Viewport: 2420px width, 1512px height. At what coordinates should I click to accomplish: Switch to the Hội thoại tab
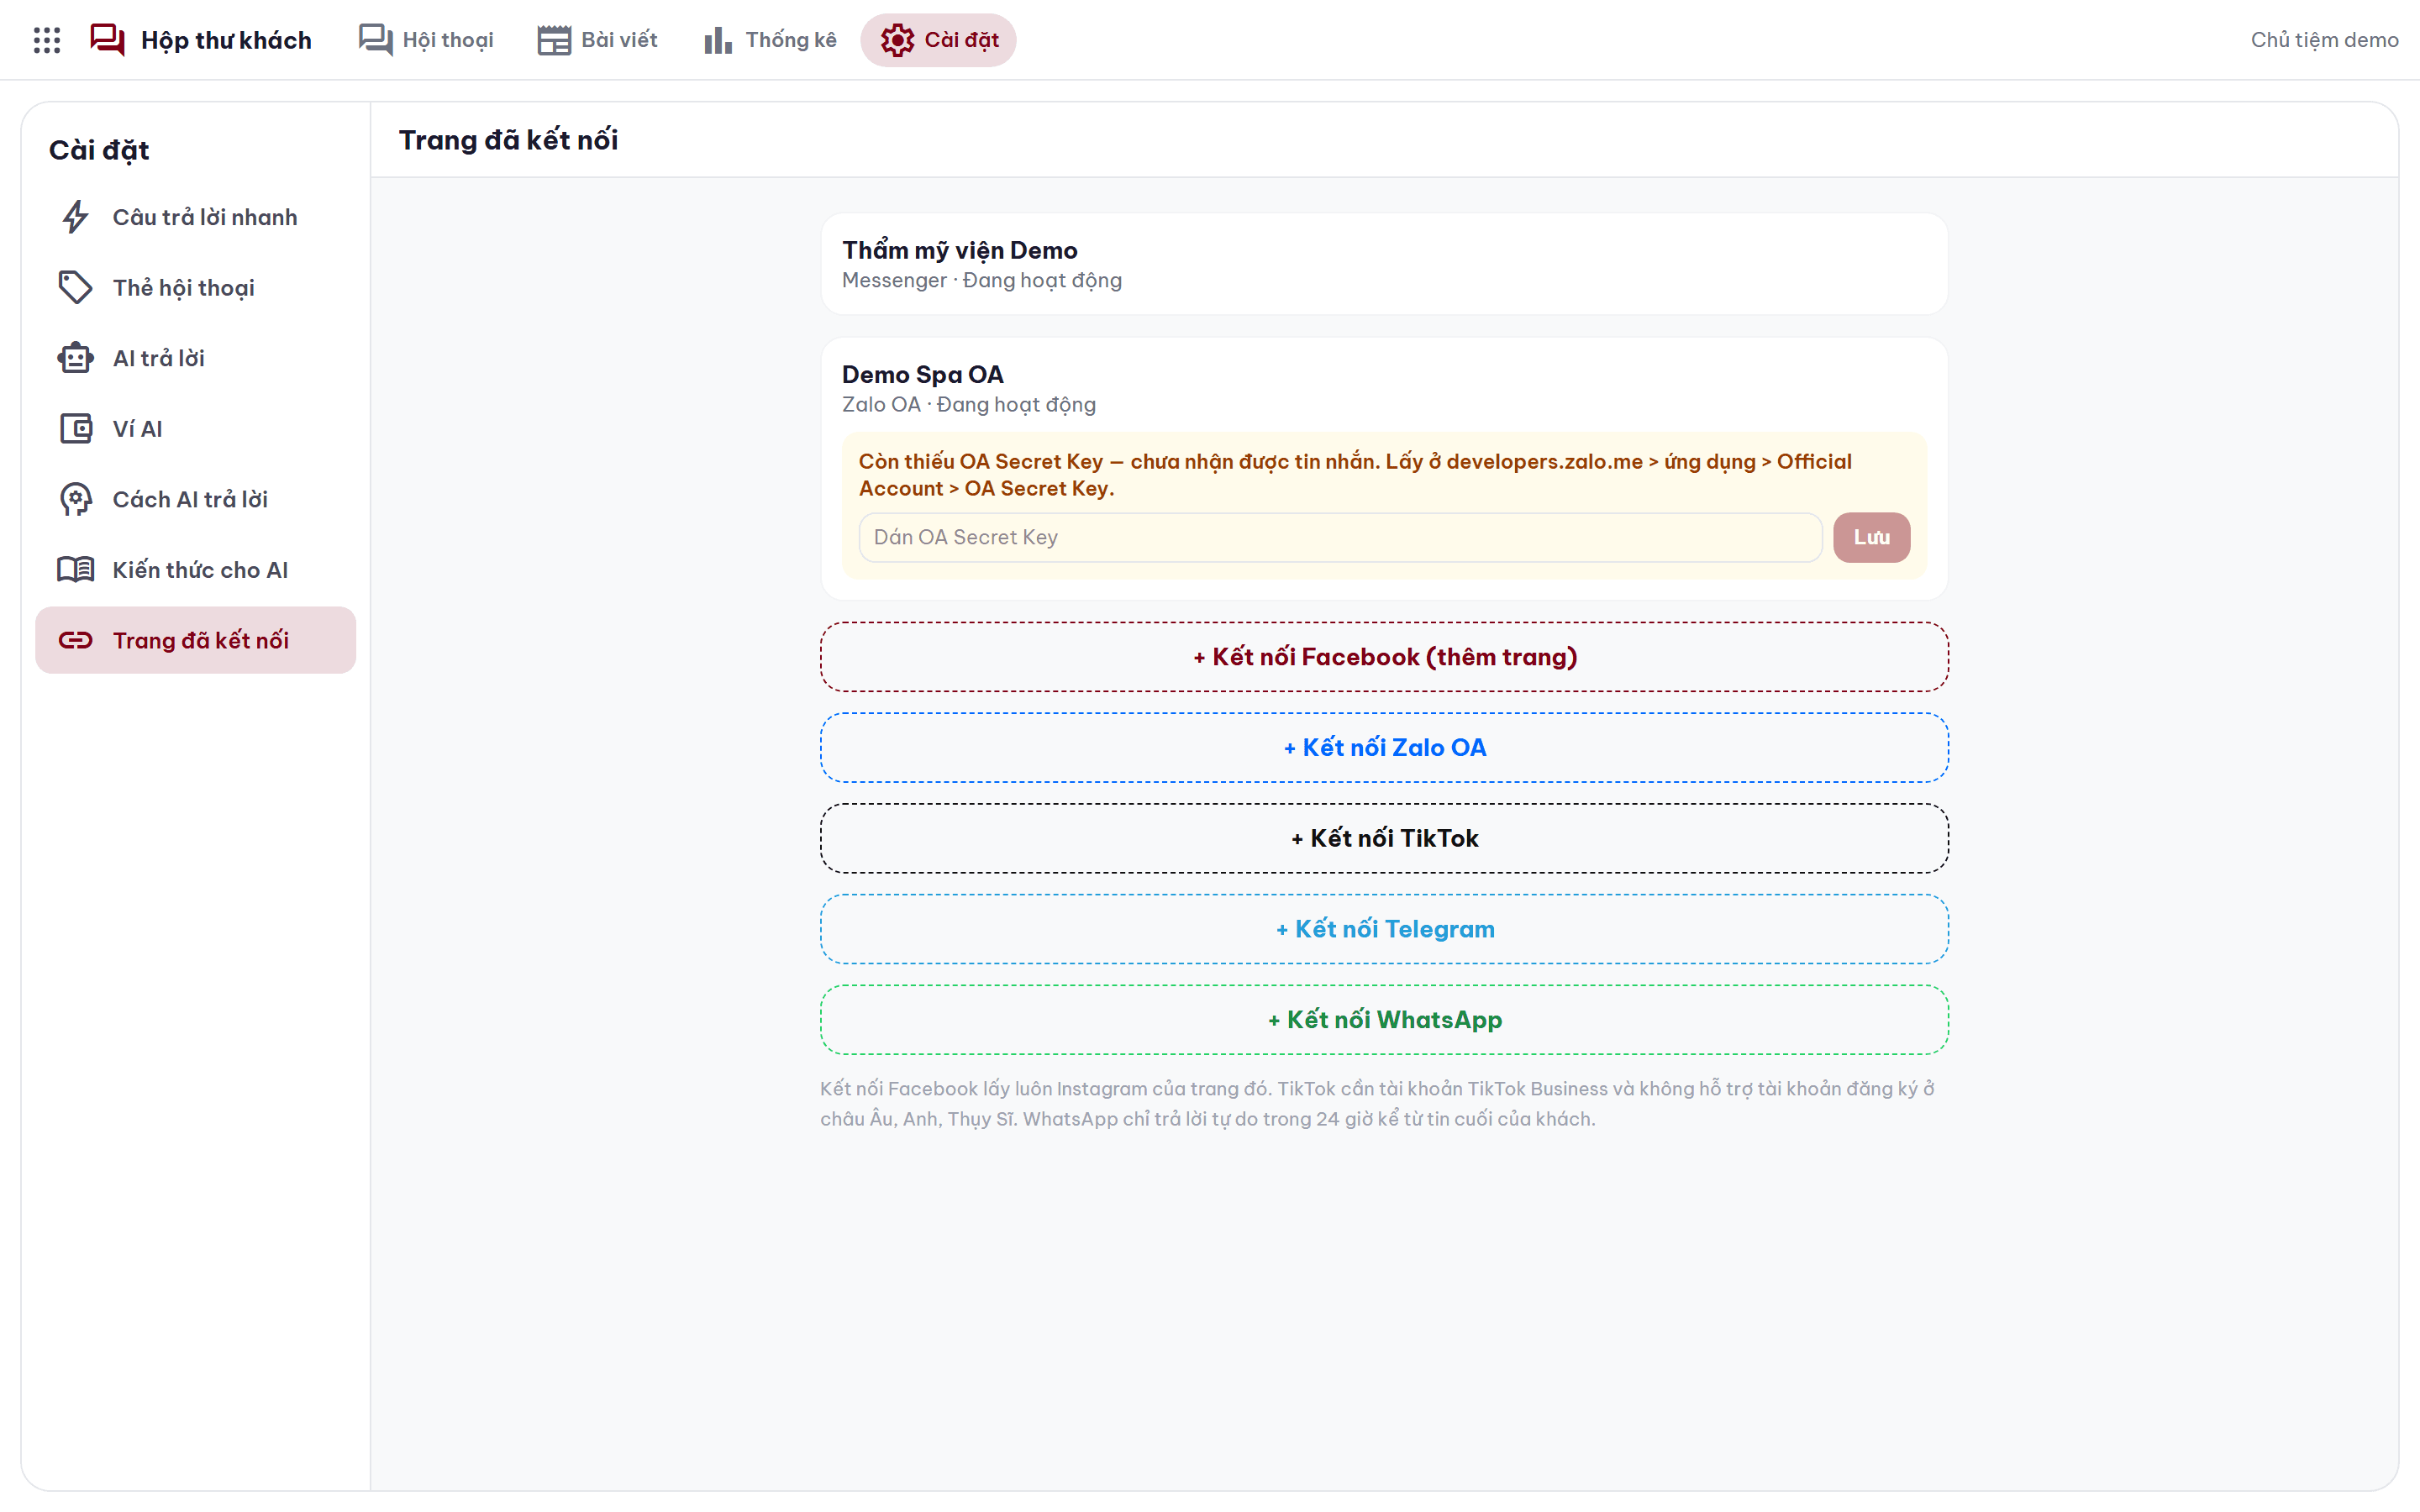coord(426,40)
